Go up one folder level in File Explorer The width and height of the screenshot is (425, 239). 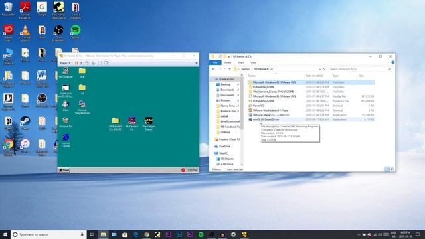pos(230,69)
